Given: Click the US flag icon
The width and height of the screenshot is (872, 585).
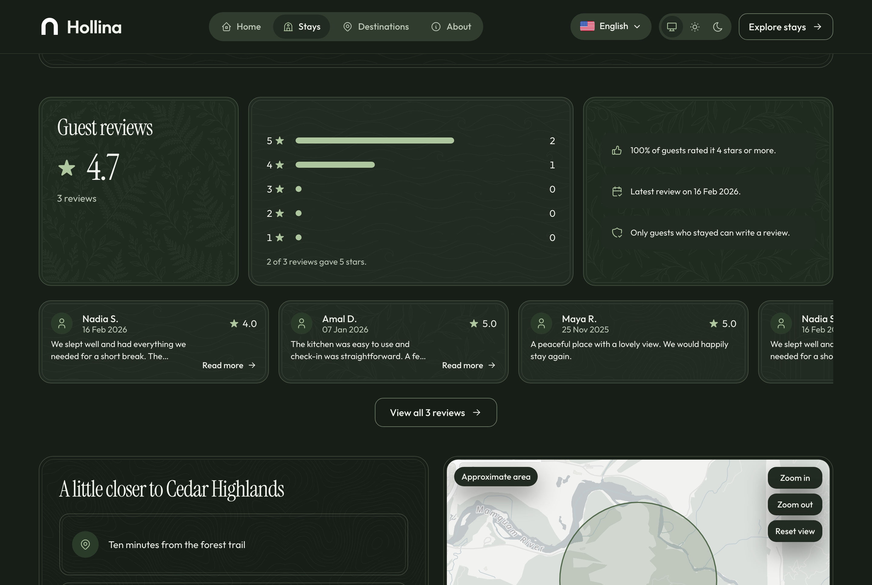Looking at the screenshot, I should pyautogui.click(x=587, y=26).
